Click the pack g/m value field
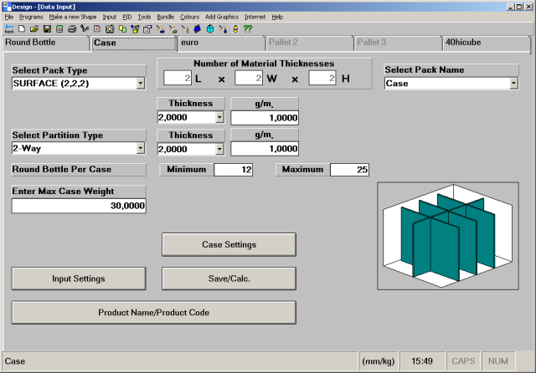 click(x=265, y=118)
